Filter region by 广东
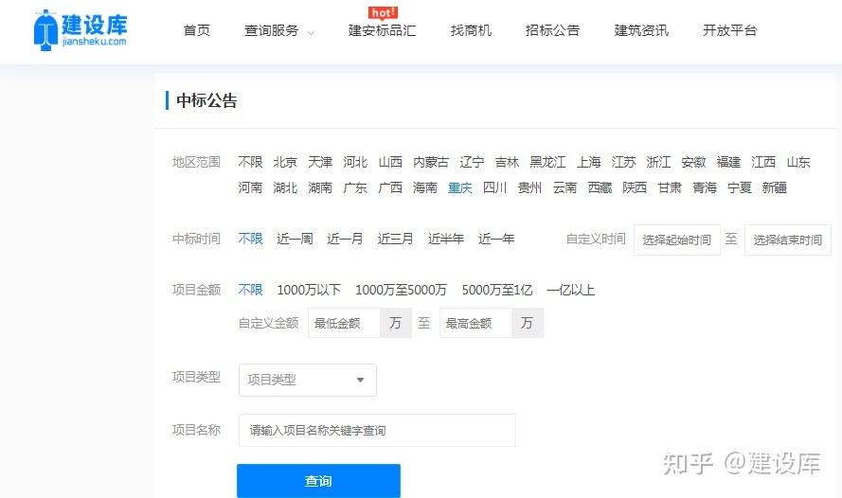 355,187
